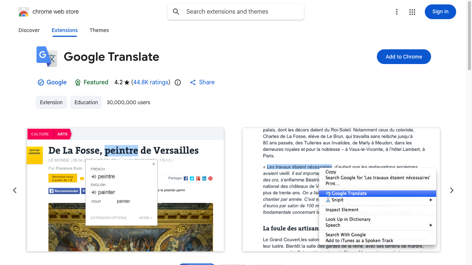Open second screenshot thumbnail with context menu
This screenshot has width=472, height=265.
(x=341, y=190)
